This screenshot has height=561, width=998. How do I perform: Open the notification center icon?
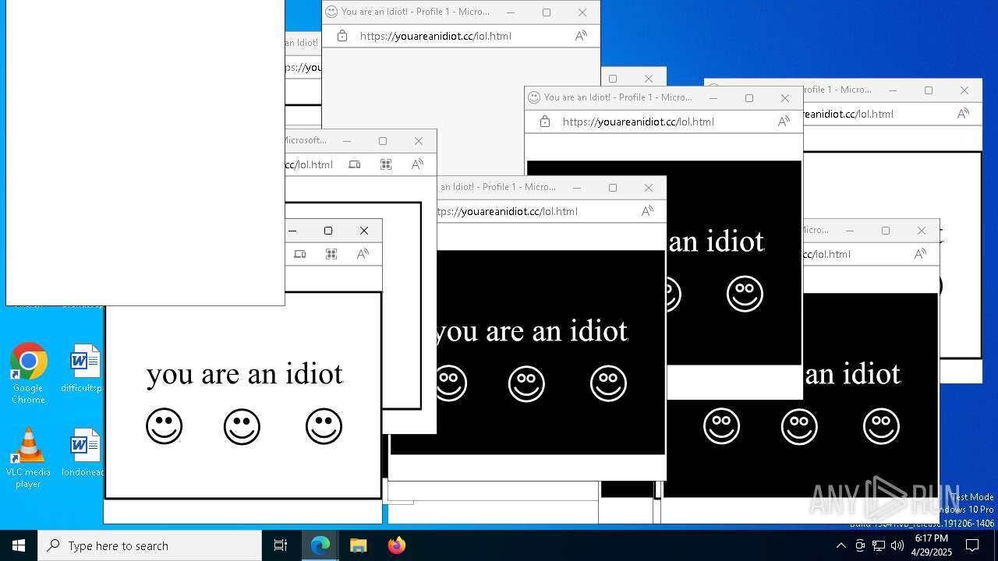(973, 545)
